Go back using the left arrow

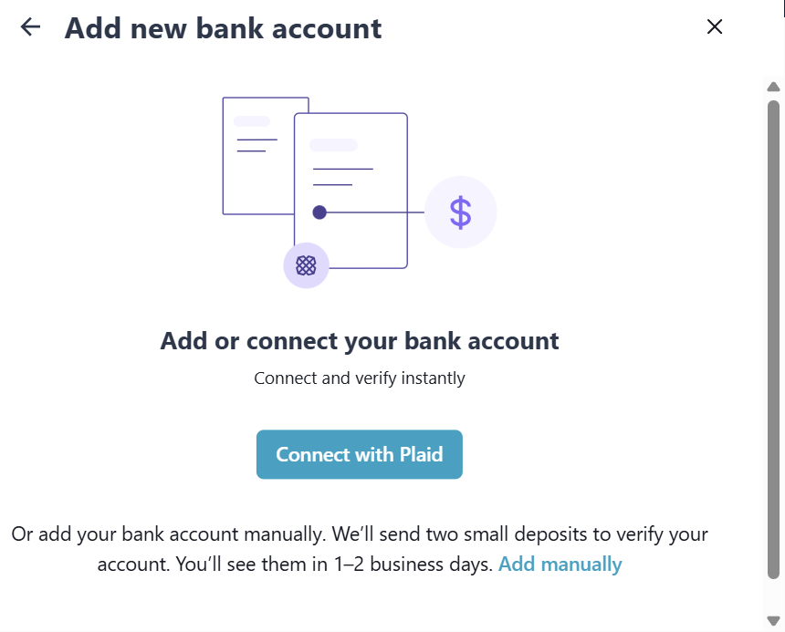pyautogui.click(x=31, y=27)
